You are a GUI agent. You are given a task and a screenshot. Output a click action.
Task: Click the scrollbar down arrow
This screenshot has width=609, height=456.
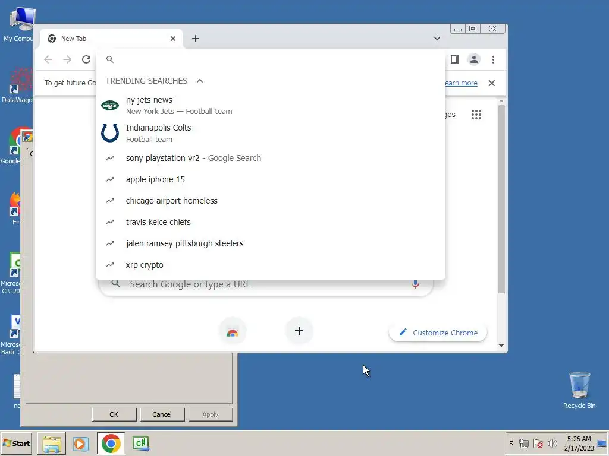(501, 346)
